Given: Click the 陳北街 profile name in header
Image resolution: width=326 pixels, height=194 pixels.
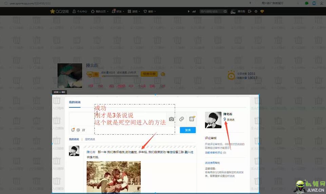Looking at the screenshot, I should click(92, 65).
